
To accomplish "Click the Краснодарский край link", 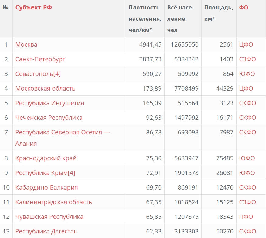I will (46, 158).
